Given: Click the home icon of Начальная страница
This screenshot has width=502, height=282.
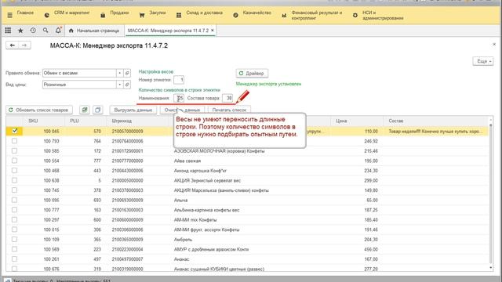Looking at the screenshot, I should [71, 31].
